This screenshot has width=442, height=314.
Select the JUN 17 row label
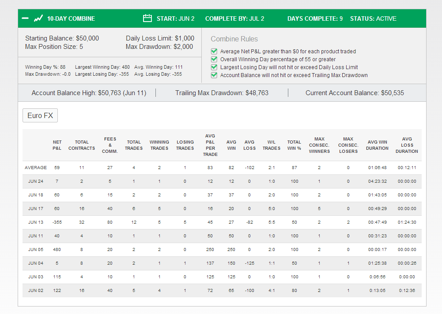coord(36,209)
